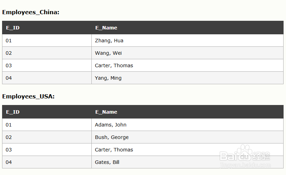
Task: Click the Adams, John cell
Action: [187, 125]
